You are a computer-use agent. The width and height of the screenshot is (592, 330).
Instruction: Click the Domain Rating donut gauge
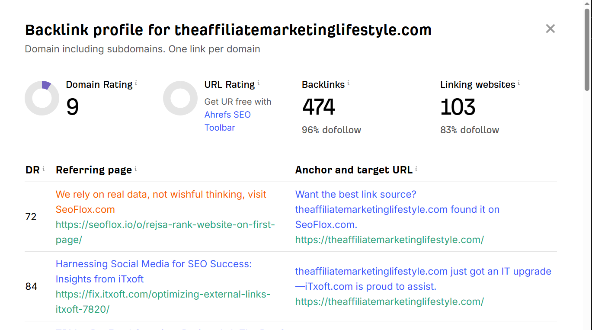click(x=42, y=98)
